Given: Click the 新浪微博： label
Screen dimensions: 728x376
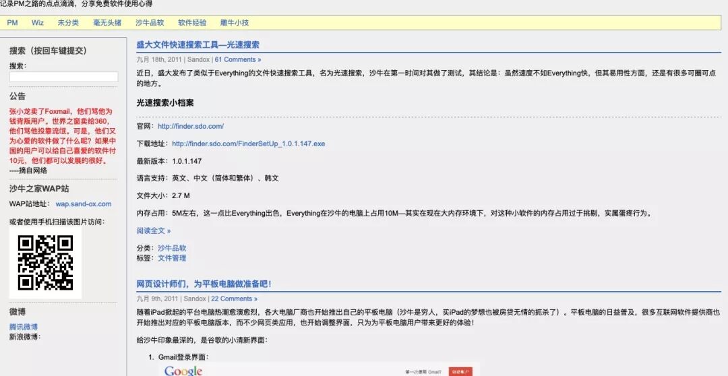Looking at the screenshot, I should (x=25, y=336).
